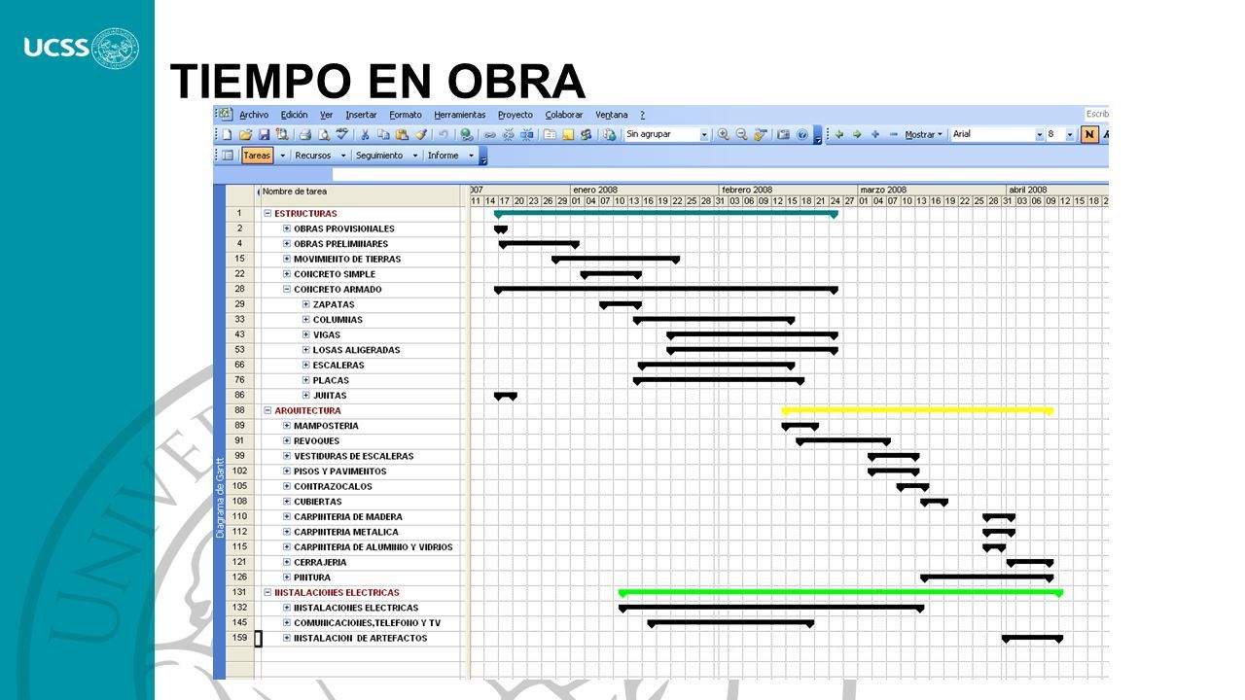This screenshot has height=700, width=1245.
Task: Create a new project with the New icon
Action: [228, 134]
